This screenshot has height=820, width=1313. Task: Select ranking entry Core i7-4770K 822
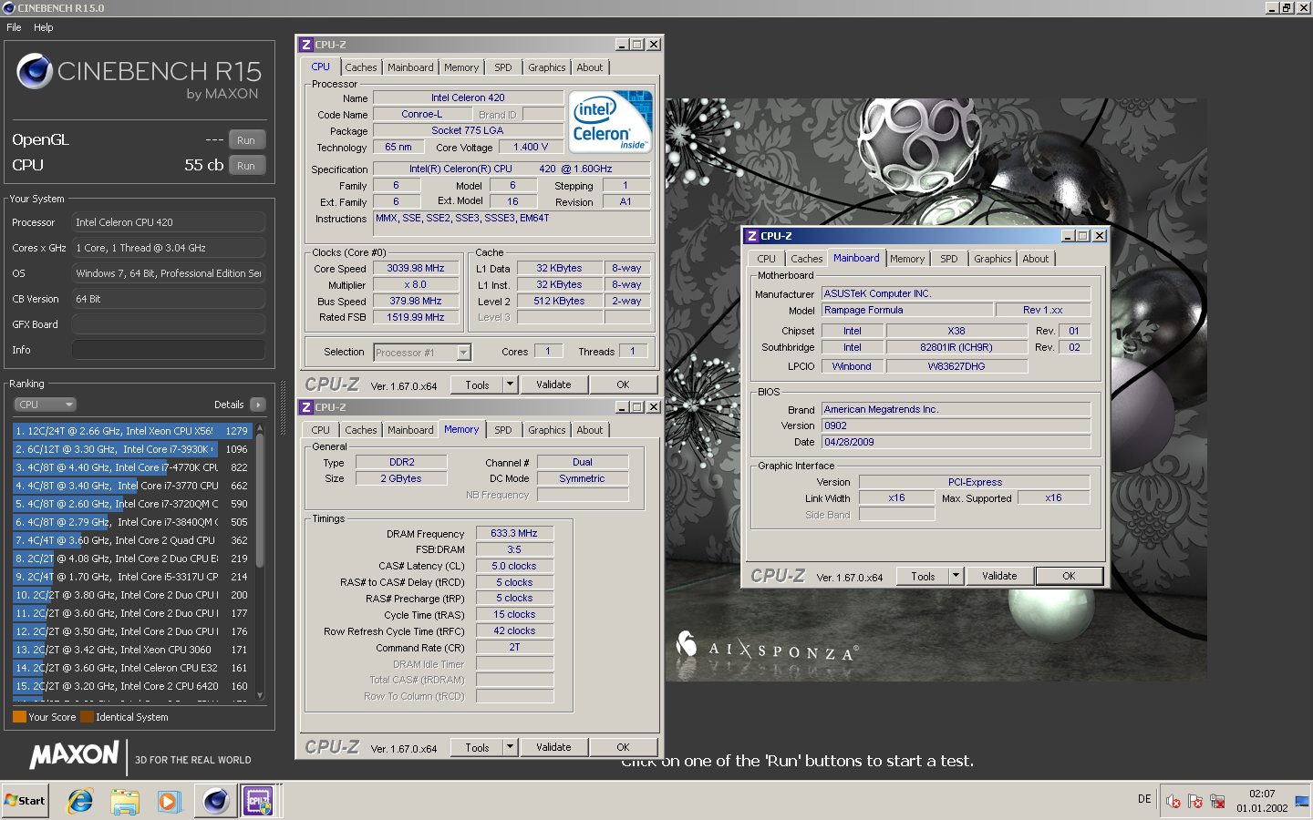(132, 467)
